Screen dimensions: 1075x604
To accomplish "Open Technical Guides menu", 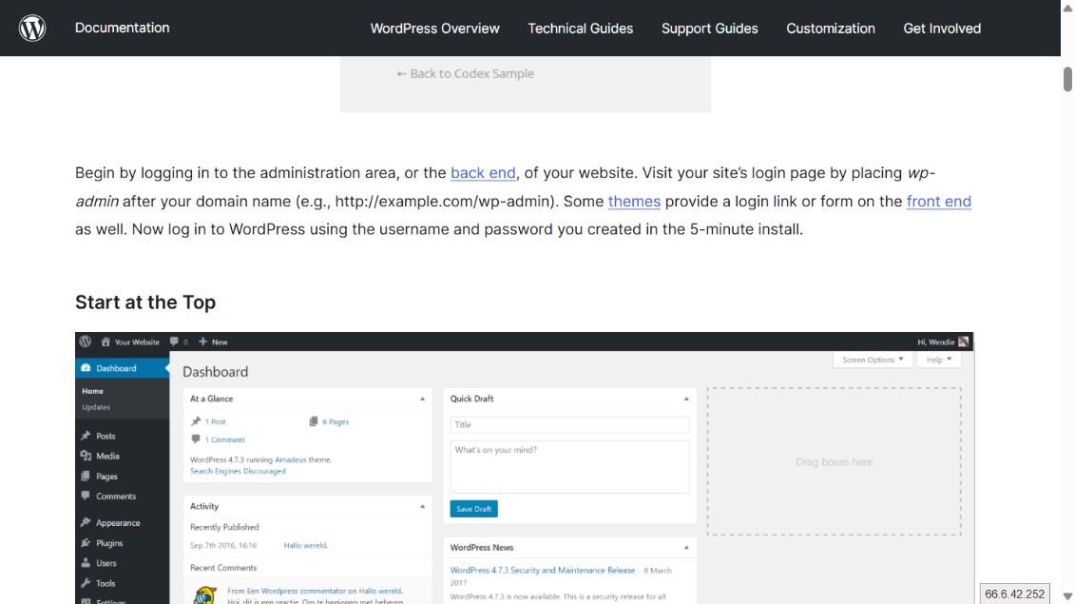I will pos(580,29).
